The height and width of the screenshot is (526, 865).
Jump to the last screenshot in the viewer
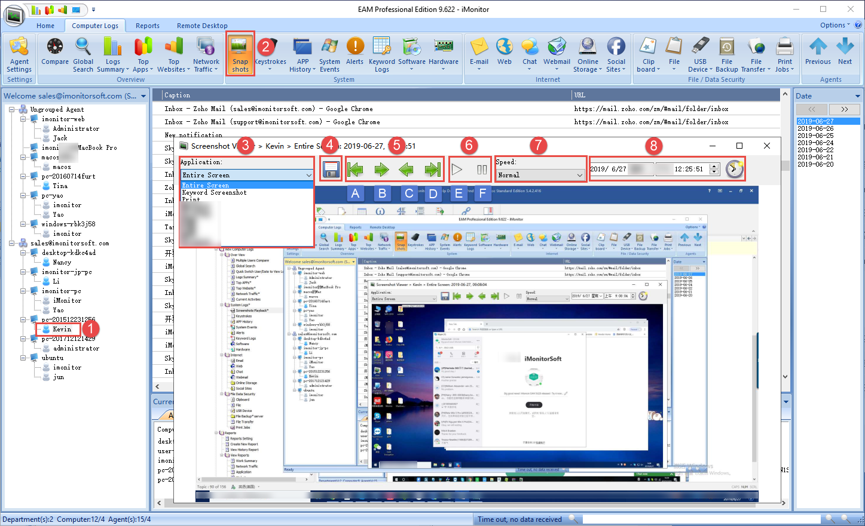click(x=432, y=170)
